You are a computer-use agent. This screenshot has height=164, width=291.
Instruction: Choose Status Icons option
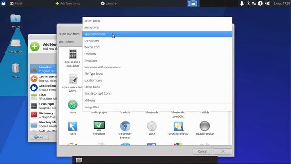point(157,87)
